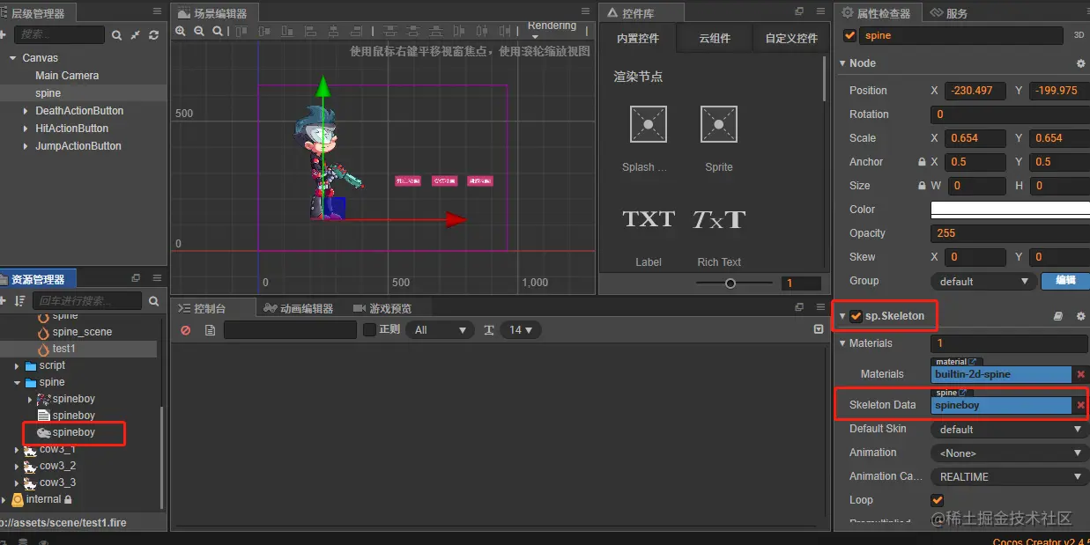Refresh the hierarchy panel

(154, 35)
